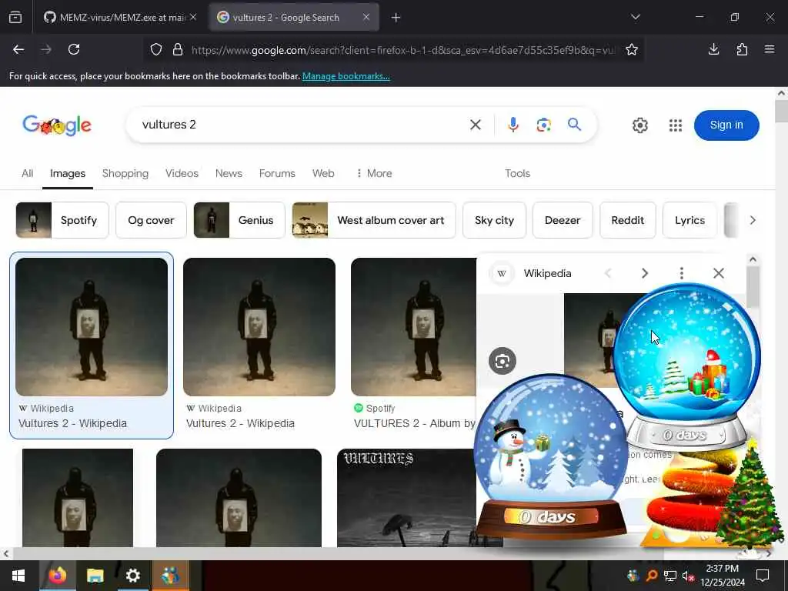
Task: Expand the More search filters menu
Action: pos(374,173)
